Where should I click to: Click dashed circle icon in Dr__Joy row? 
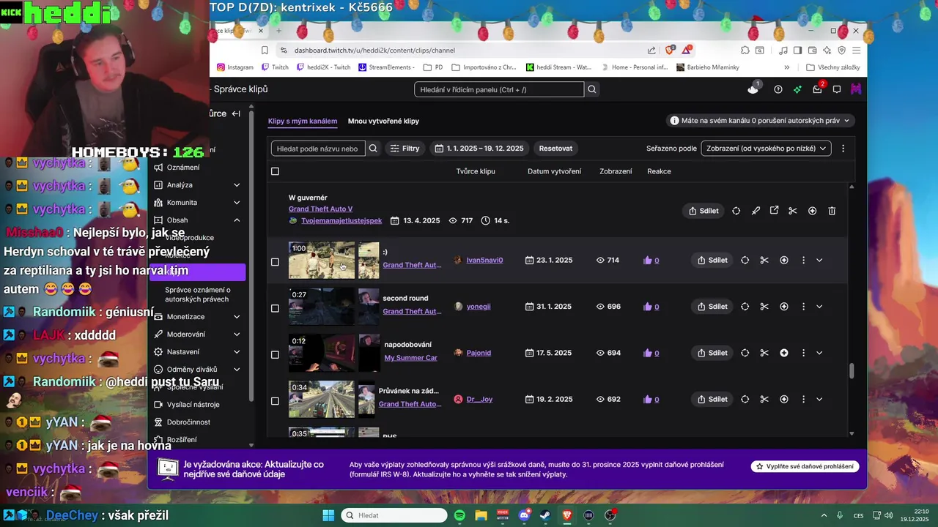(x=745, y=400)
